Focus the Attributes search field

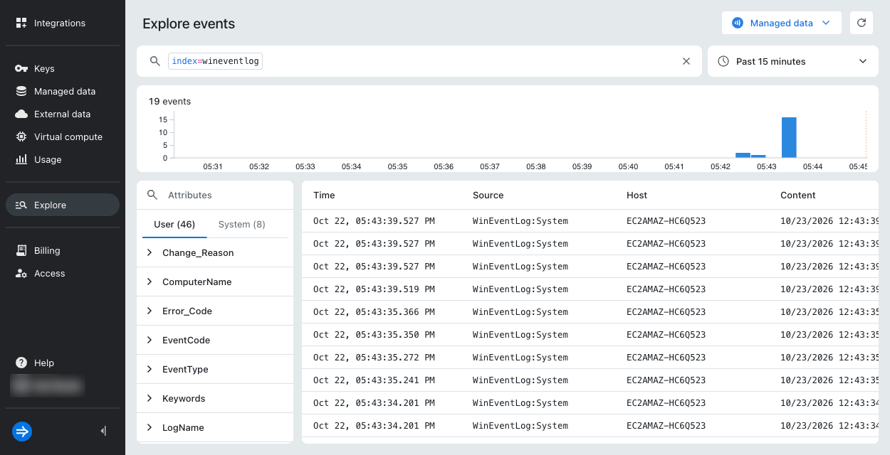pos(215,195)
